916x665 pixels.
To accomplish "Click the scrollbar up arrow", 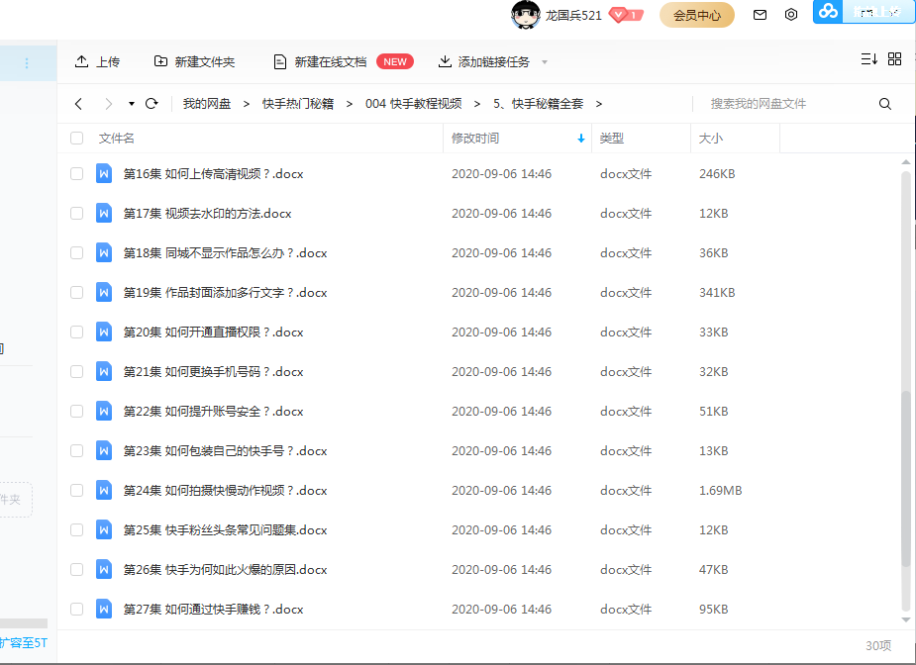I will 906,161.
